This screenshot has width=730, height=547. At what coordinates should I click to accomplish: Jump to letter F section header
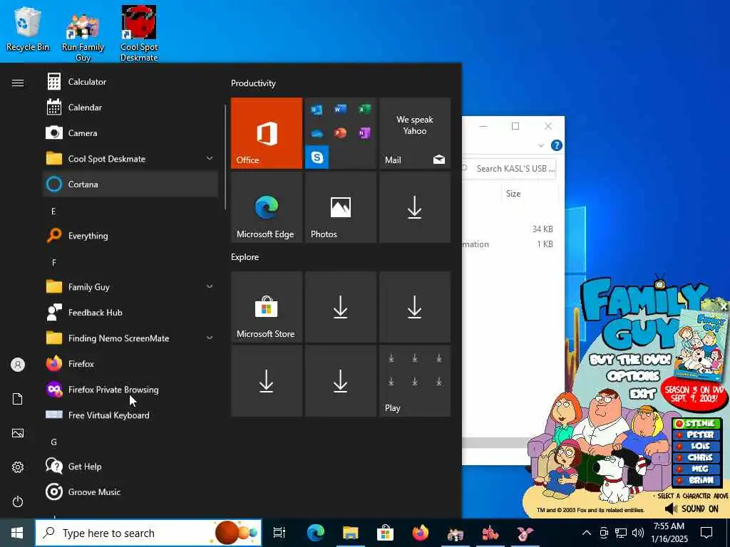pyautogui.click(x=53, y=262)
